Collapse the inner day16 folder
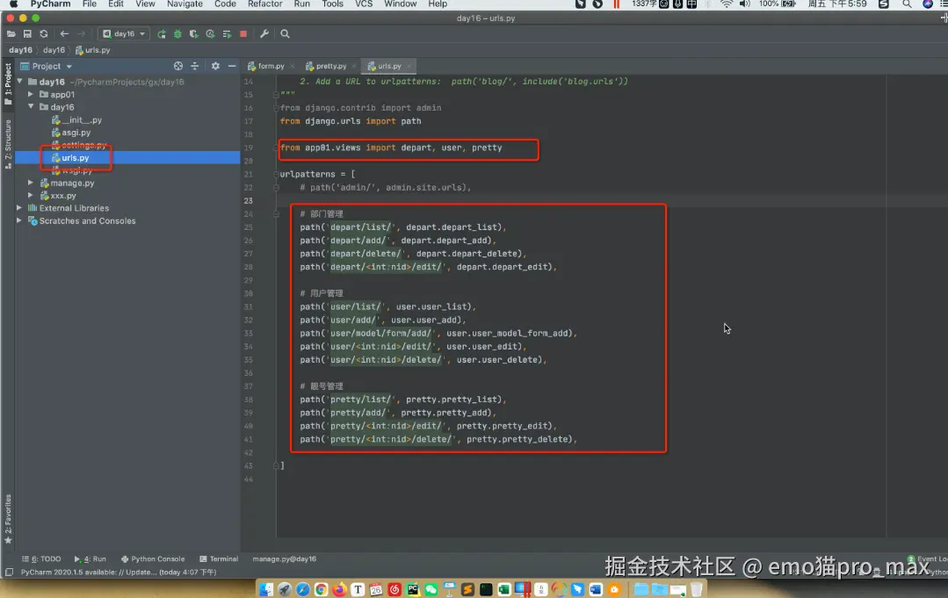 (30, 106)
